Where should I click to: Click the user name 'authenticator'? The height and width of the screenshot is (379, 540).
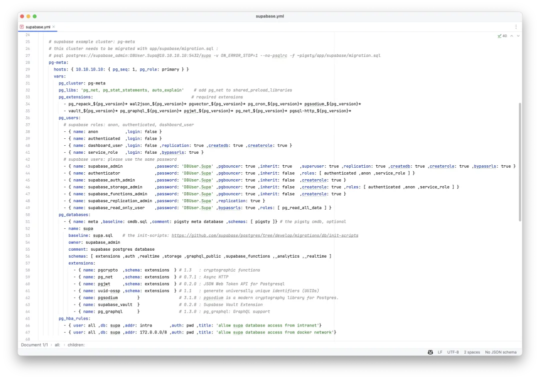pyautogui.click(x=104, y=173)
